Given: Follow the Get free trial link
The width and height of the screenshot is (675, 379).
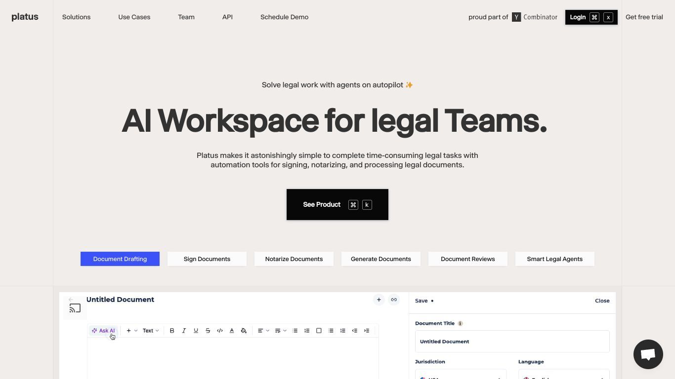Looking at the screenshot, I should coord(644,17).
